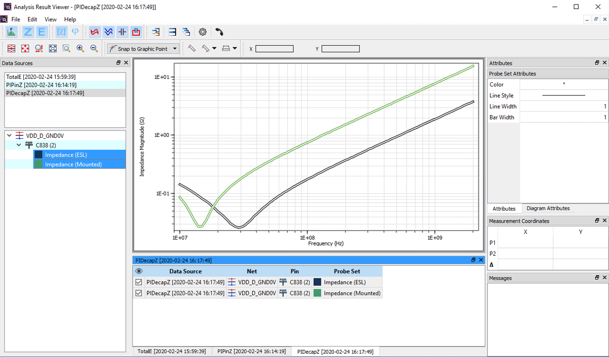Toggle the Z impedance display icon
Viewport: 609px width, 357px height.
[x=28, y=32]
